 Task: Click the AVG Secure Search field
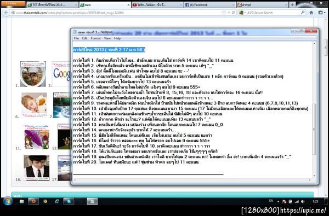click(x=273, y=13)
